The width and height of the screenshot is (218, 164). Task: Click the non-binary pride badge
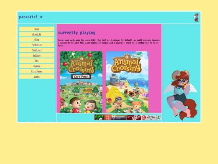coord(119,117)
